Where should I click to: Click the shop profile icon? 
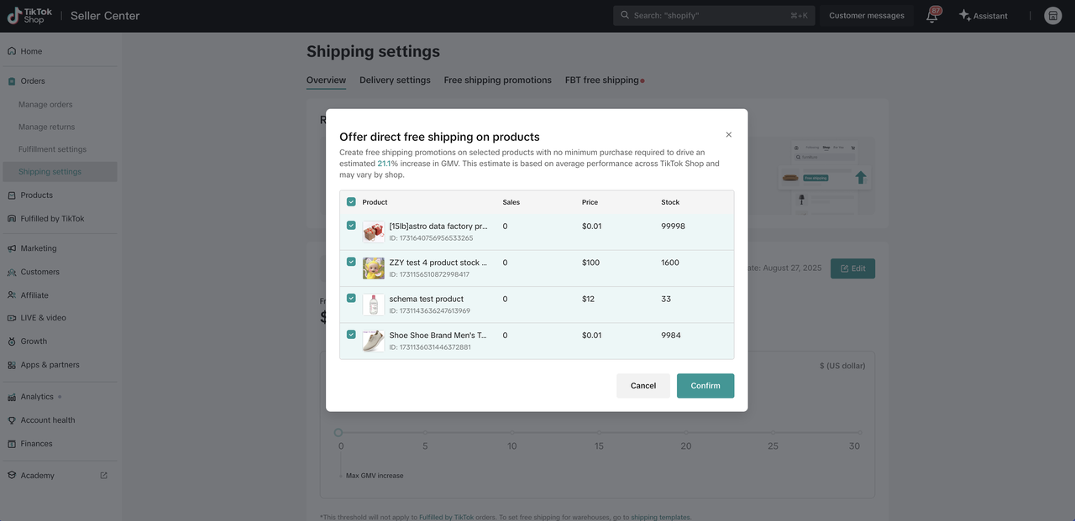tap(1052, 16)
